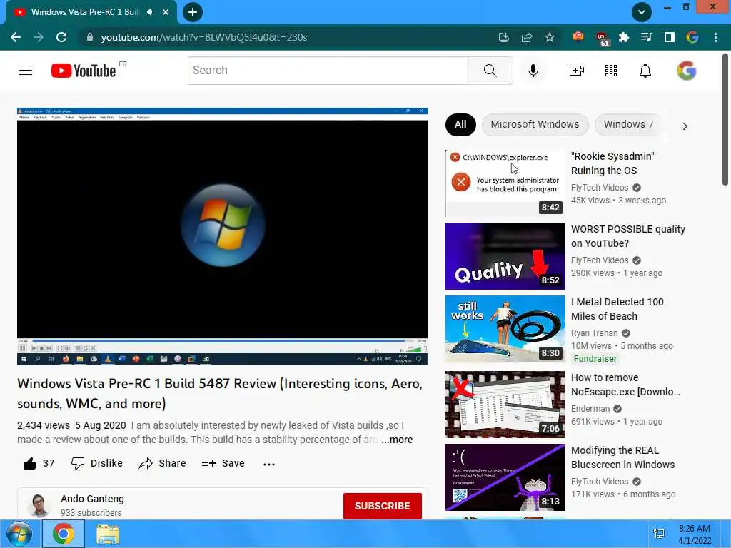Open the Chrome three-dot menu
Screen dimensions: 731x548
click(715, 37)
